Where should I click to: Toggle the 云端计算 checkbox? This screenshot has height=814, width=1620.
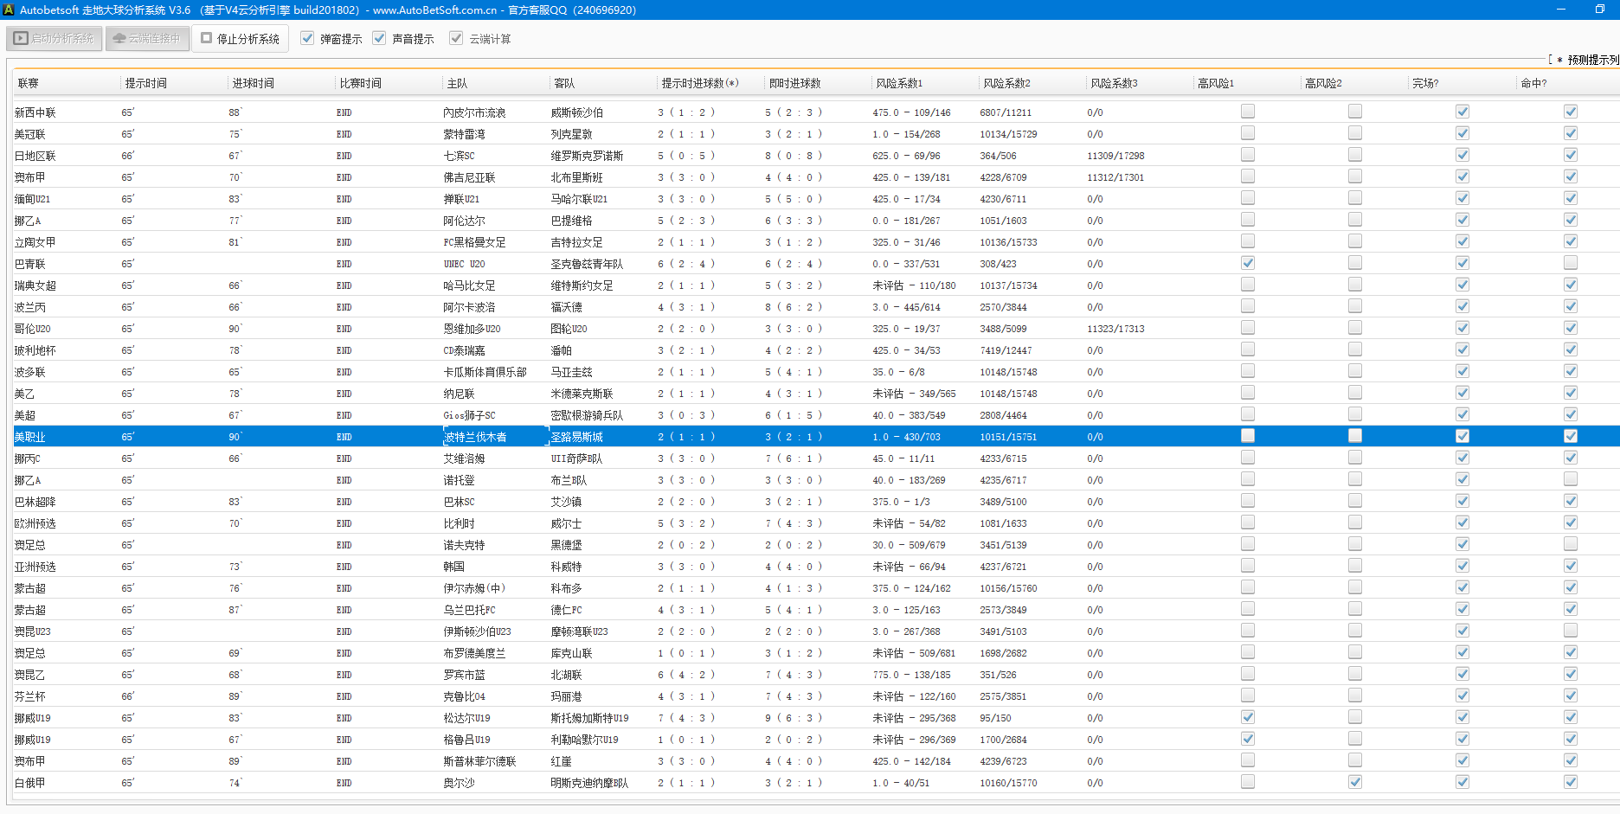456,39
